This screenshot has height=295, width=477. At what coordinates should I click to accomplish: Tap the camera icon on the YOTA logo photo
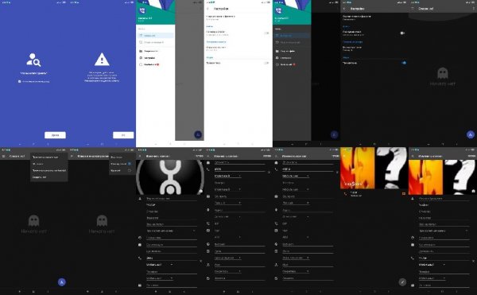click(x=201, y=192)
